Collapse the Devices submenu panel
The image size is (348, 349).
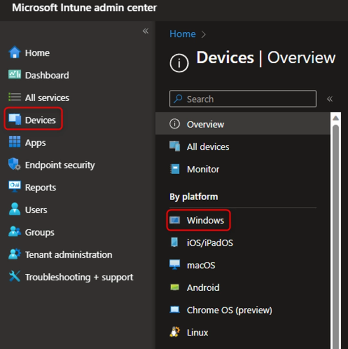point(330,99)
